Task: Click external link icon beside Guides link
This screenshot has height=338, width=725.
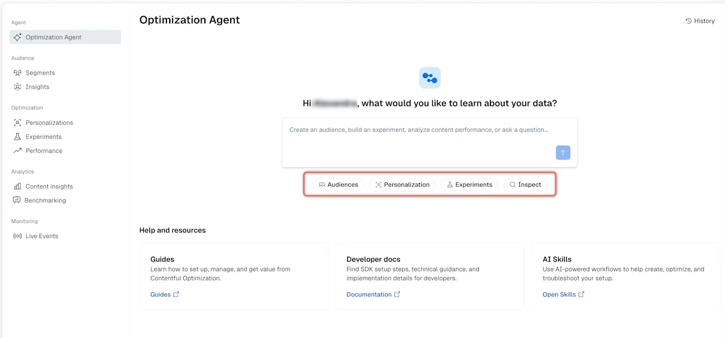Action: (x=176, y=295)
